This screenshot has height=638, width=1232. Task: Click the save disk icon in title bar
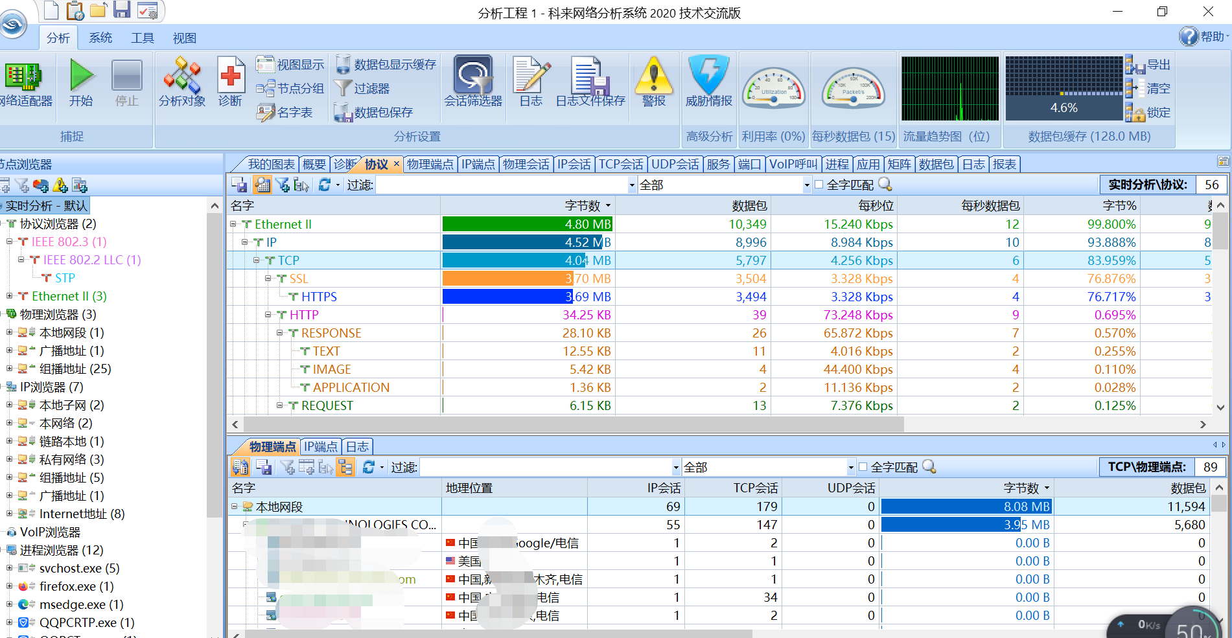coord(122,10)
